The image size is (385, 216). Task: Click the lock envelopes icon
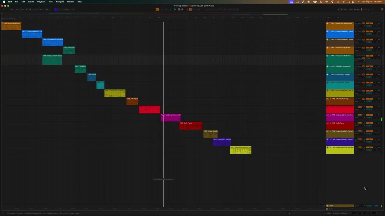point(338,17)
